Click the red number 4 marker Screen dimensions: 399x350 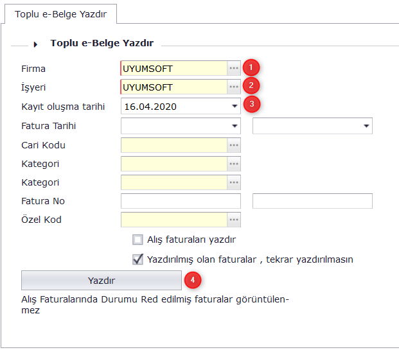tap(192, 280)
